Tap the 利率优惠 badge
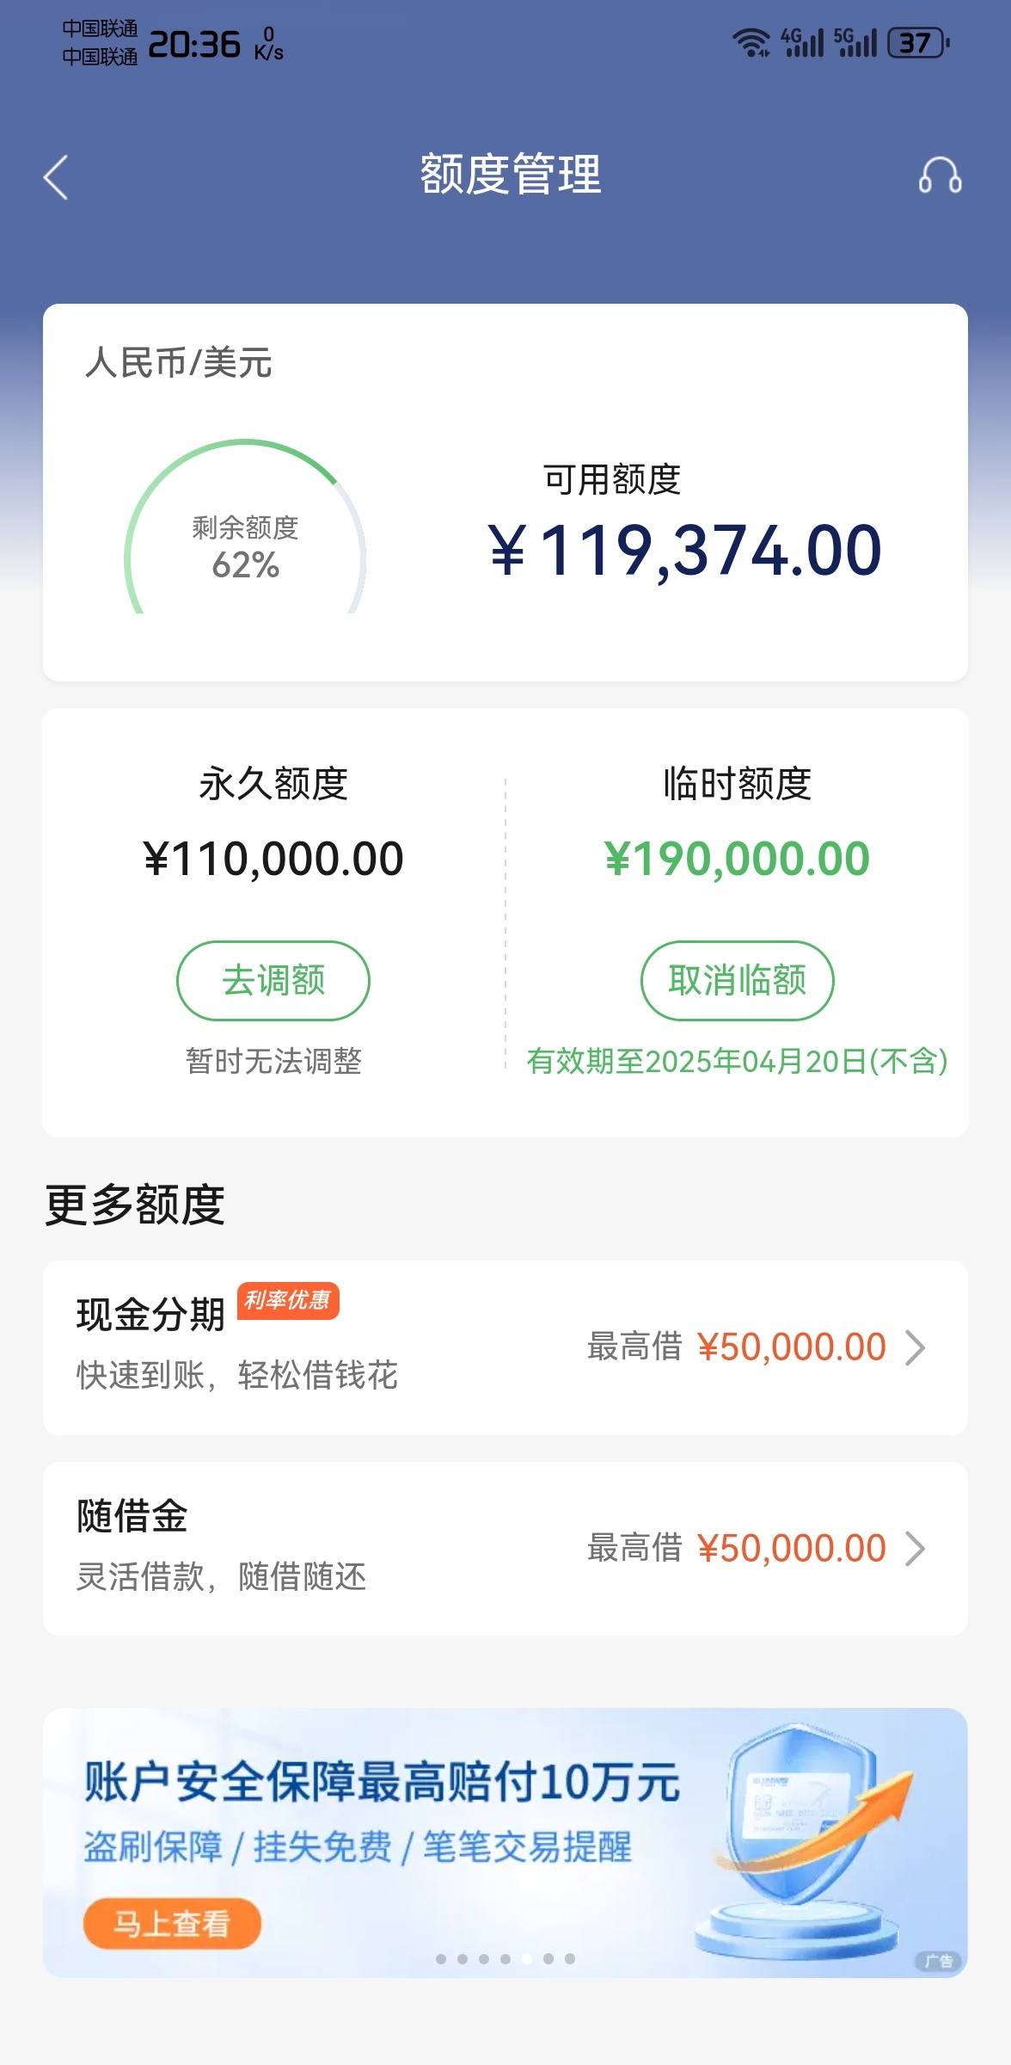 pos(287,1299)
